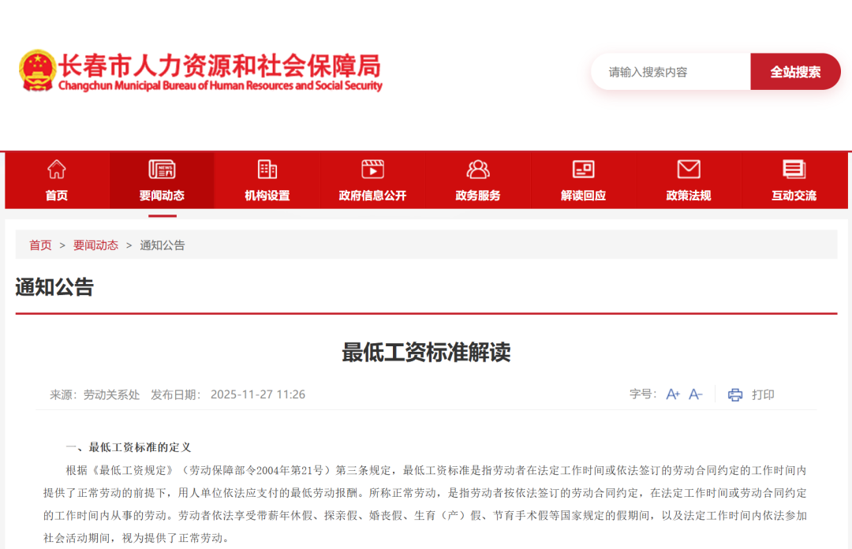Viewport: 852px width, 549px height.
Task: Select 解读回应 navigation item
Action: pos(584,181)
